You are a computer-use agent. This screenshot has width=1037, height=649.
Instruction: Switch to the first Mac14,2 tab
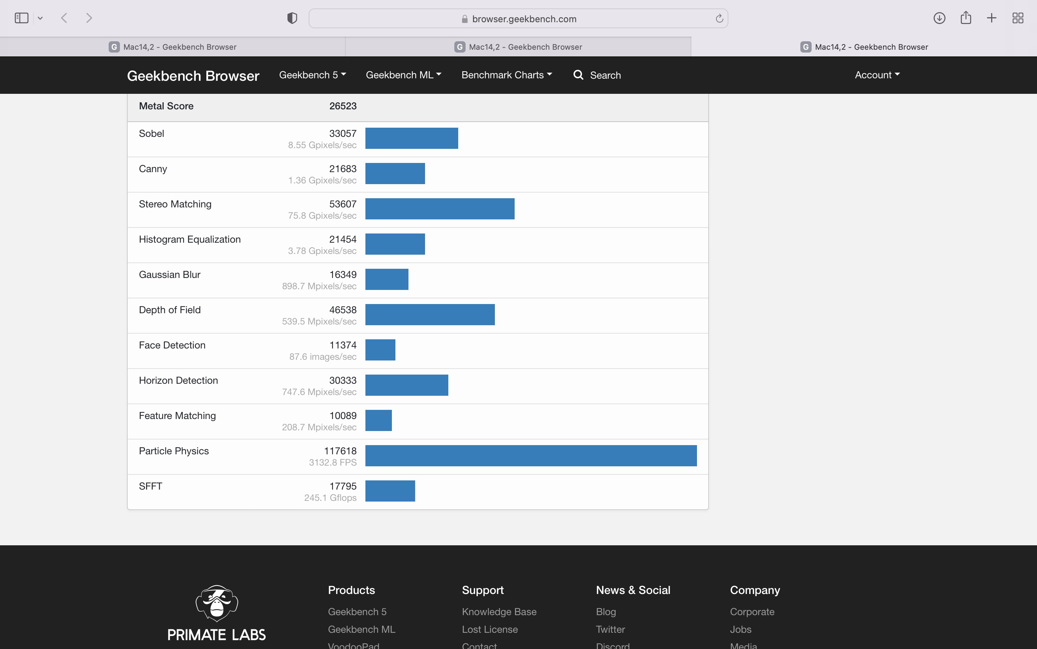pyautogui.click(x=172, y=47)
